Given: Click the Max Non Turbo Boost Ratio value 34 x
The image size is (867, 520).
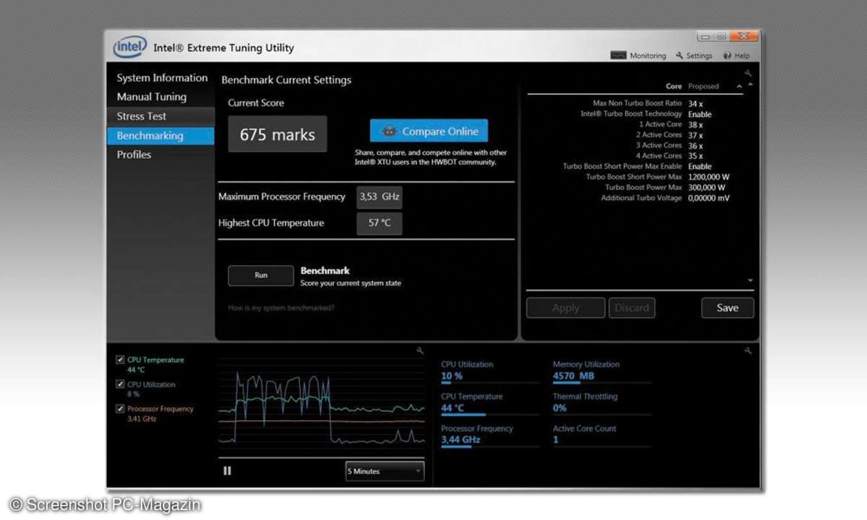Looking at the screenshot, I should pyautogui.click(x=696, y=104).
